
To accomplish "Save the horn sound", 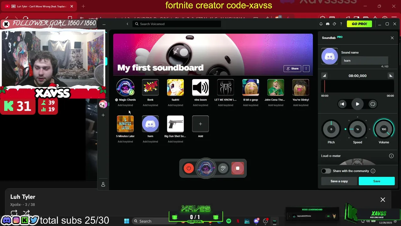I will pyautogui.click(x=377, y=181).
